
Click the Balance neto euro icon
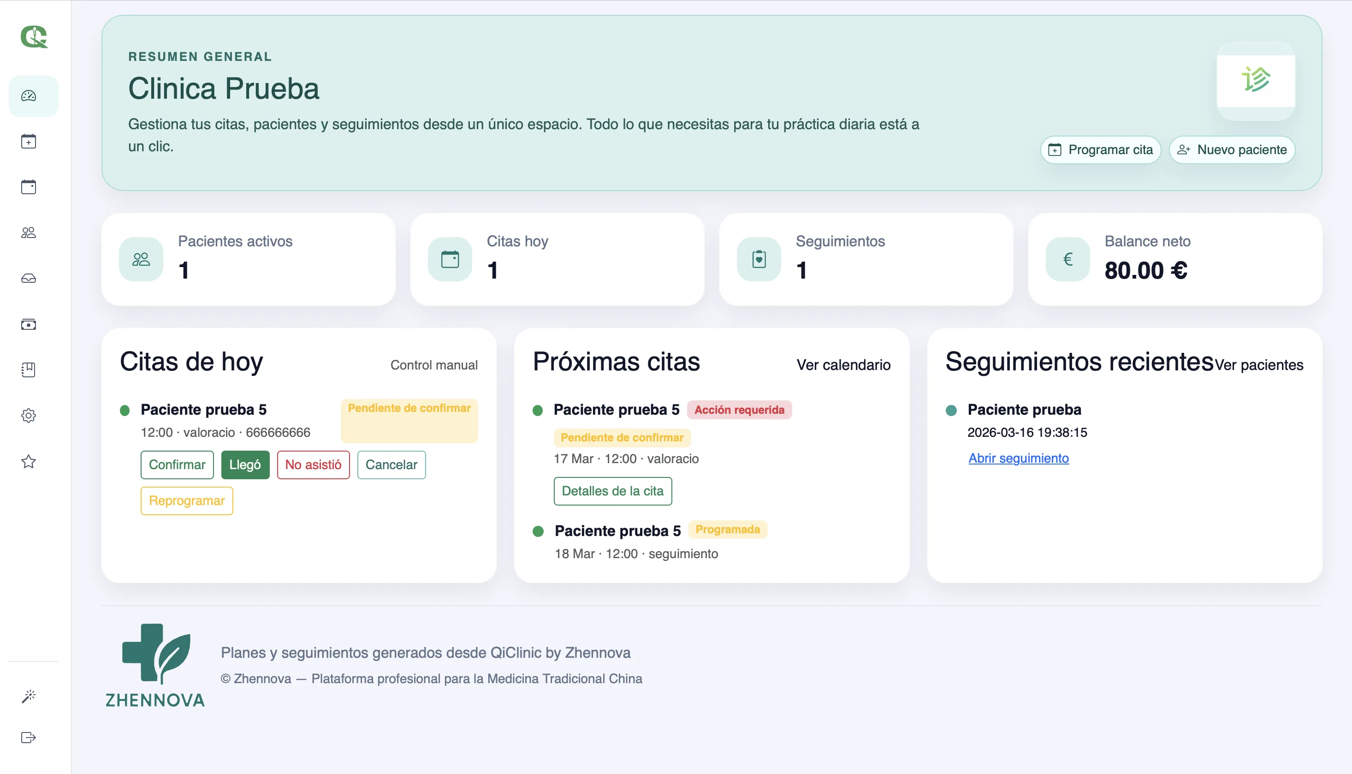pyautogui.click(x=1068, y=259)
